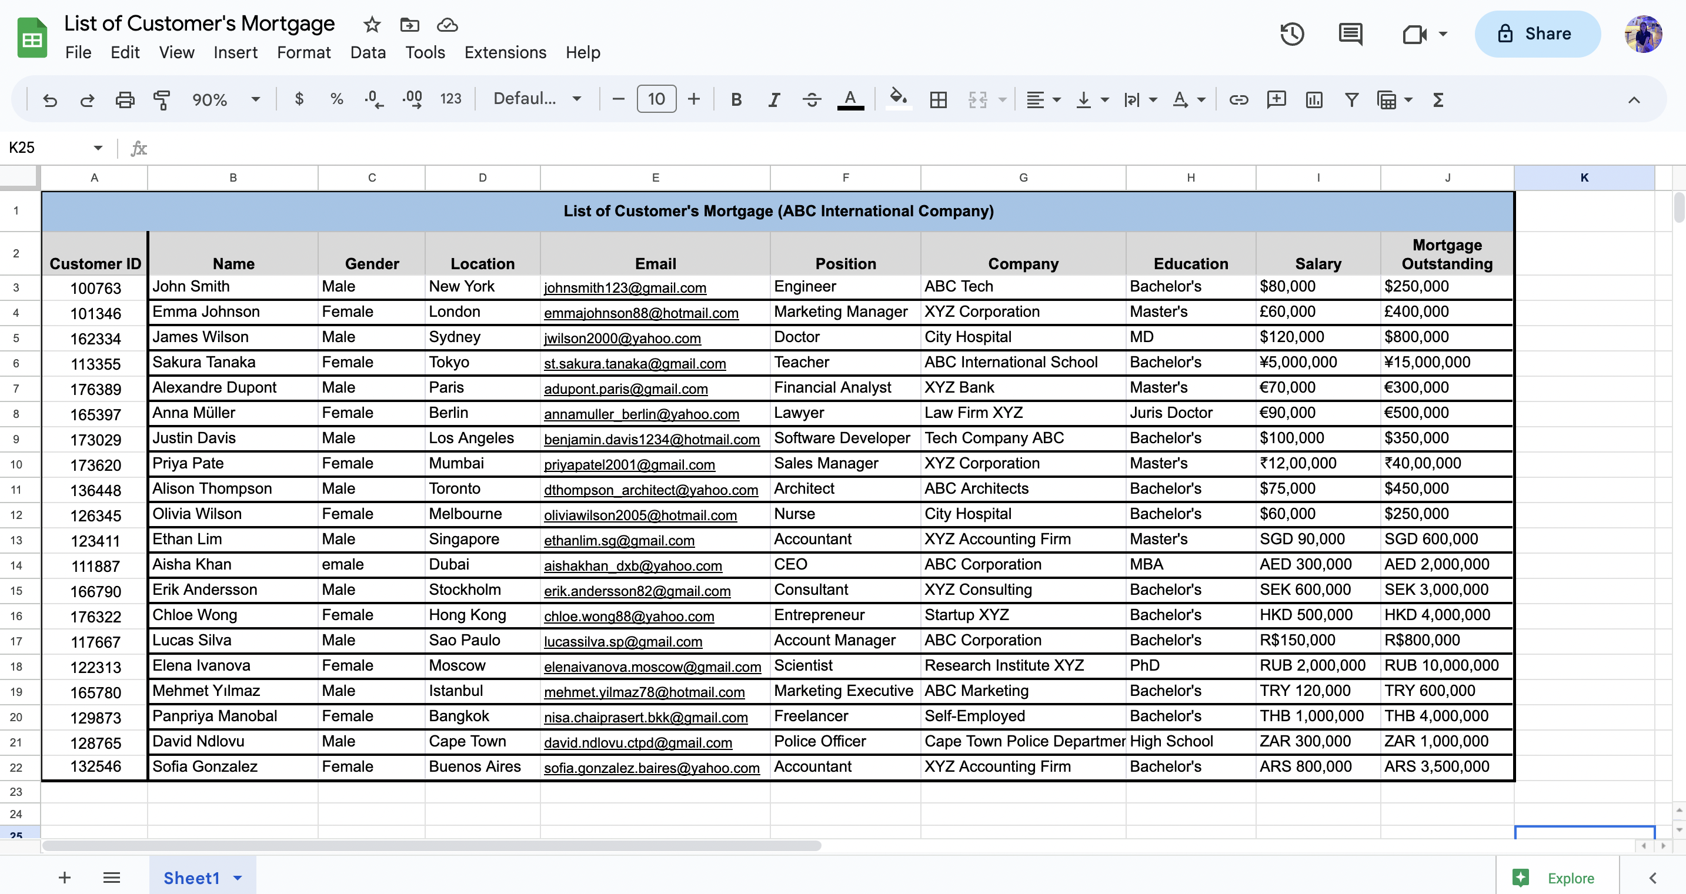
Task: Select column K header
Action: point(1584,178)
